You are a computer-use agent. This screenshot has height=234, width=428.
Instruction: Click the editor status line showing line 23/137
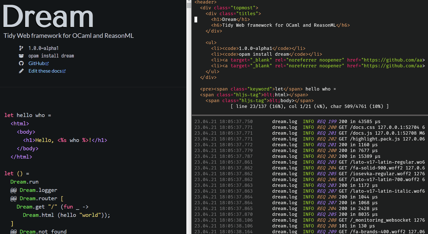pos(310,106)
